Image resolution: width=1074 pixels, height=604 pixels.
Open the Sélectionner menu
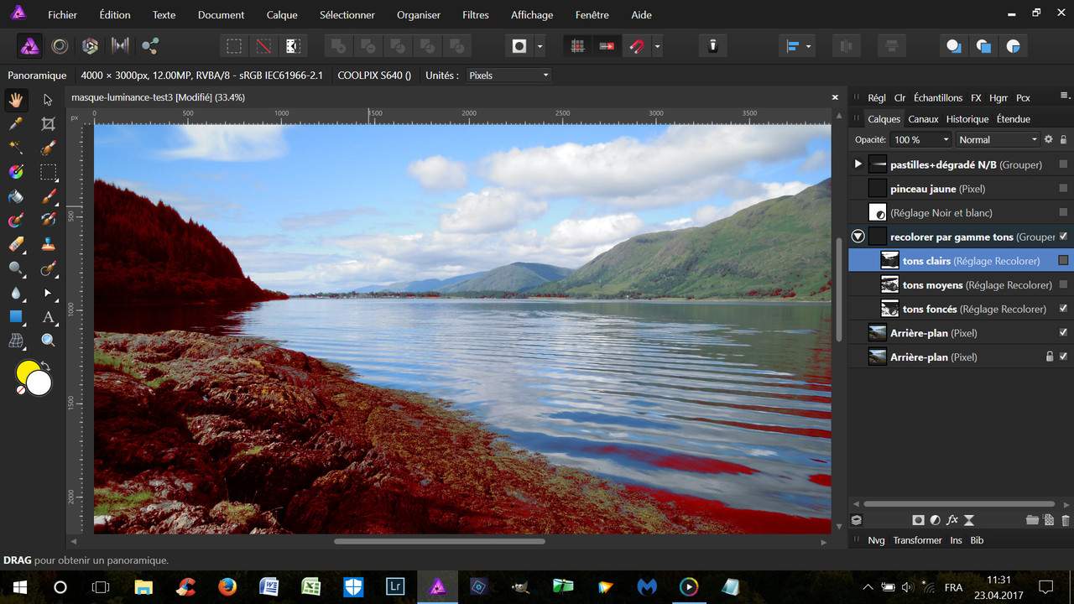point(347,15)
